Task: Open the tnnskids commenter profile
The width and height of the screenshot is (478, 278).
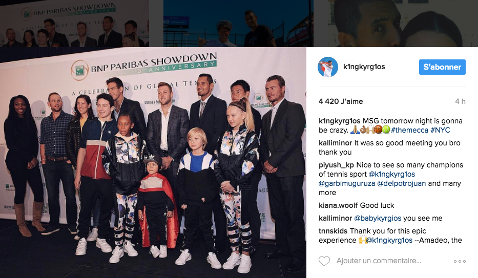Action: point(333,231)
